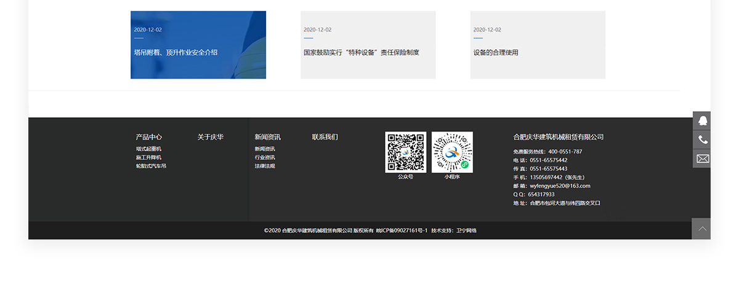
Task: Click the envelope mail sidebar icon
Action: pyautogui.click(x=702, y=159)
